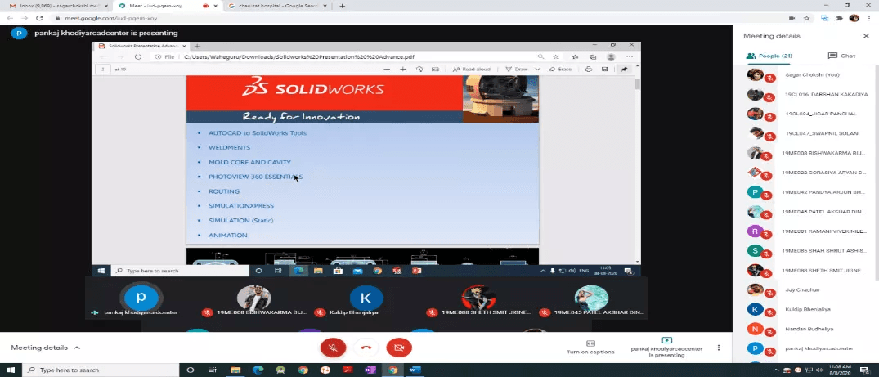This screenshot has height=377, width=879.
Task: Close the Gmail Inbox browser tab
Action: pyautogui.click(x=105, y=7)
